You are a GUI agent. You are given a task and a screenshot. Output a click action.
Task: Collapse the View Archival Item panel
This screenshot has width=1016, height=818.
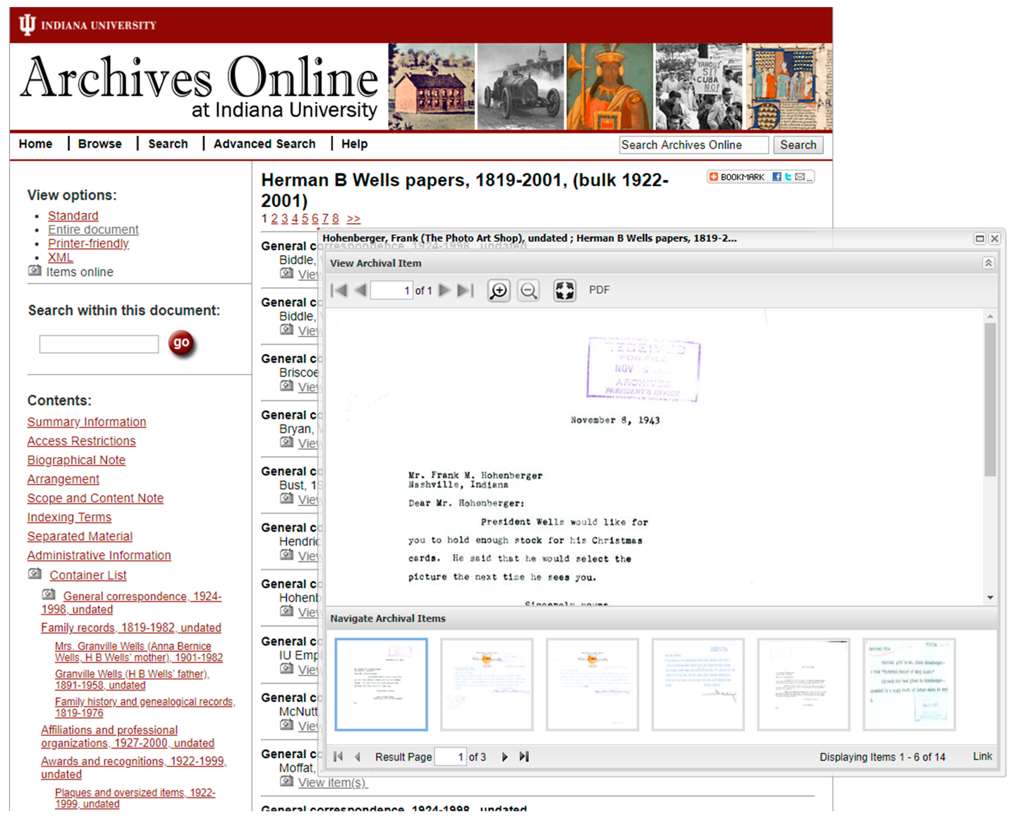coord(988,263)
